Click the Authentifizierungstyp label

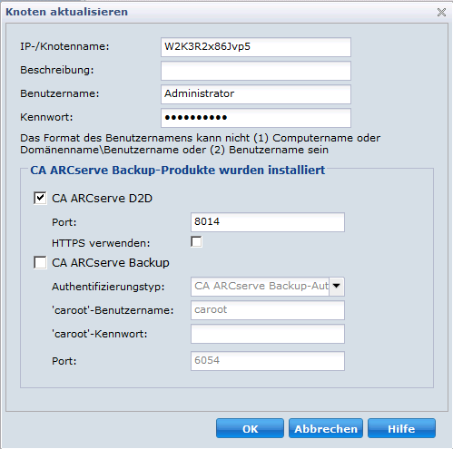[x=108, y=287]
